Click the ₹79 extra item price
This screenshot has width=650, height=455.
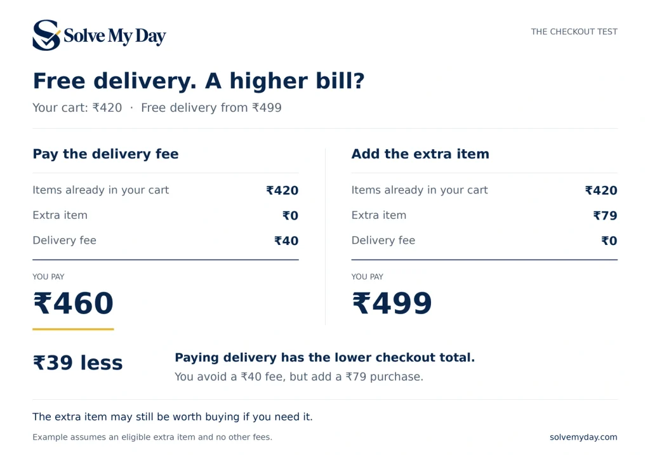point(605,216)
